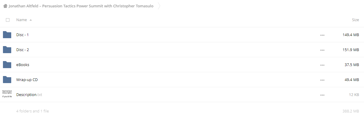
Task: Show more actions for Disc - 1
Action: 322,35
